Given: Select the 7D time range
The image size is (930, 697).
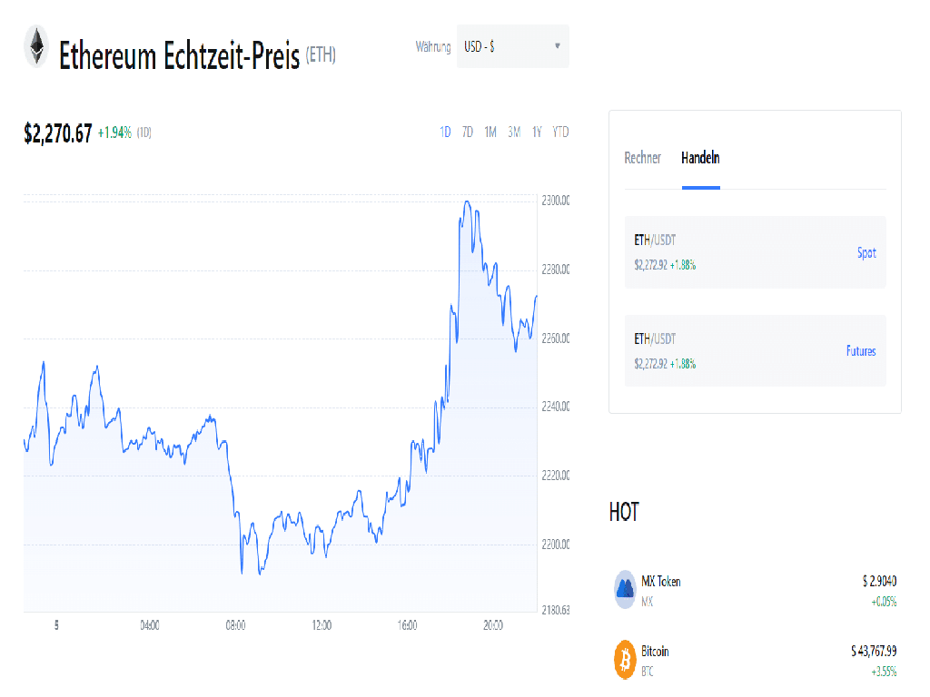Looking at the screenshot, I should point(468,133).
